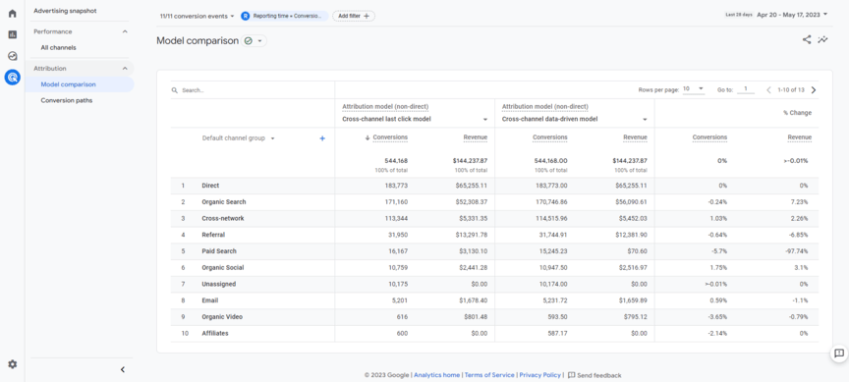Image resolution: width=849 pixels, height=382 pixels.
Task: Go to the previous page of rows
Action: (768, 89)
